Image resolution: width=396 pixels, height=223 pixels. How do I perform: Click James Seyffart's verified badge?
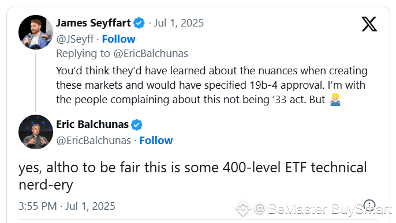tap(139, 23)
